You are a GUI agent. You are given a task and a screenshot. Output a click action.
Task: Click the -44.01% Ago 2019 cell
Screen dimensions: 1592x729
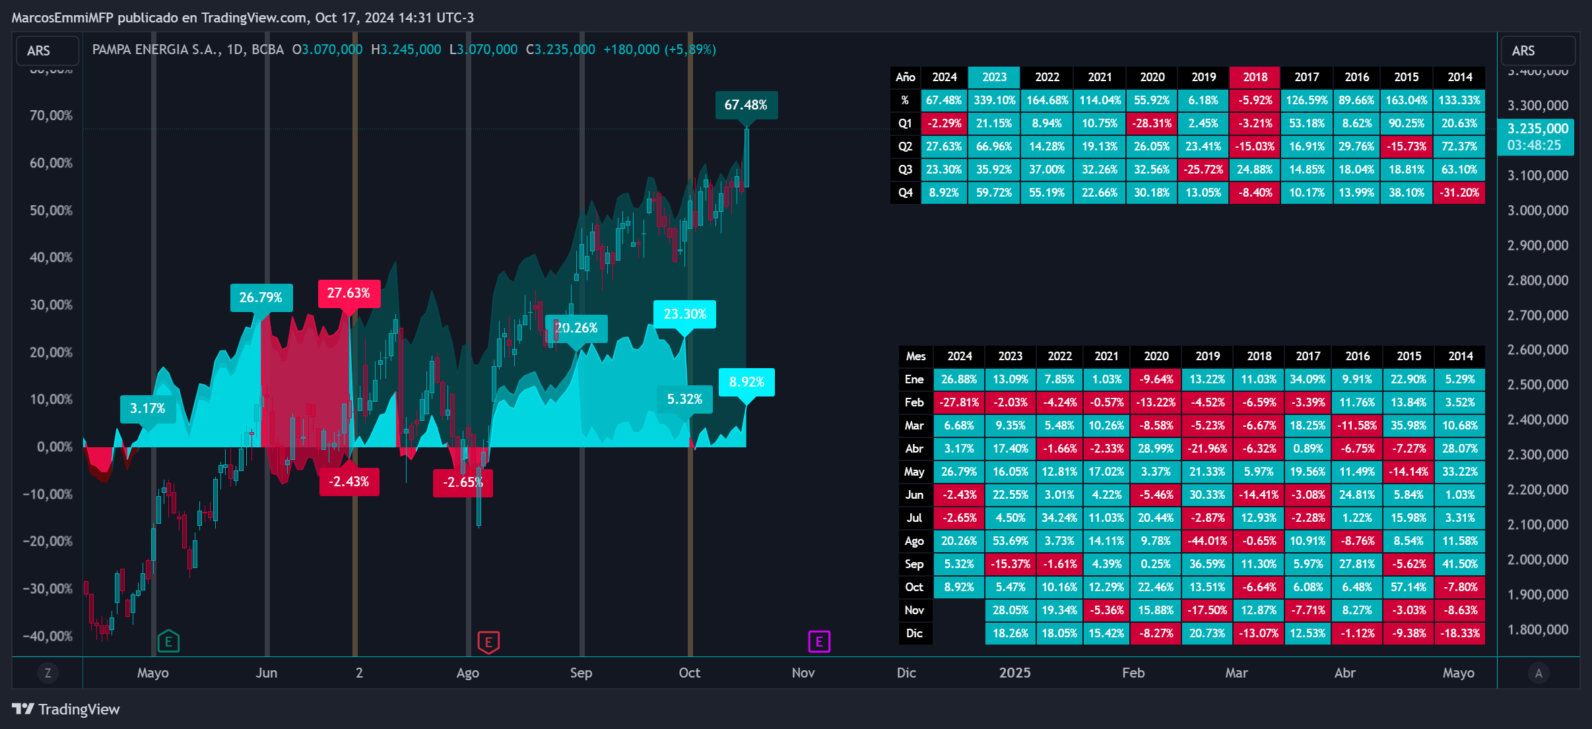[x=1207, y=541]
